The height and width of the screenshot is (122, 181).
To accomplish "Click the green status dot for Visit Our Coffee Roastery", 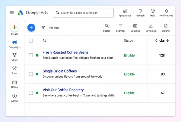I will (x=37, y=93).
